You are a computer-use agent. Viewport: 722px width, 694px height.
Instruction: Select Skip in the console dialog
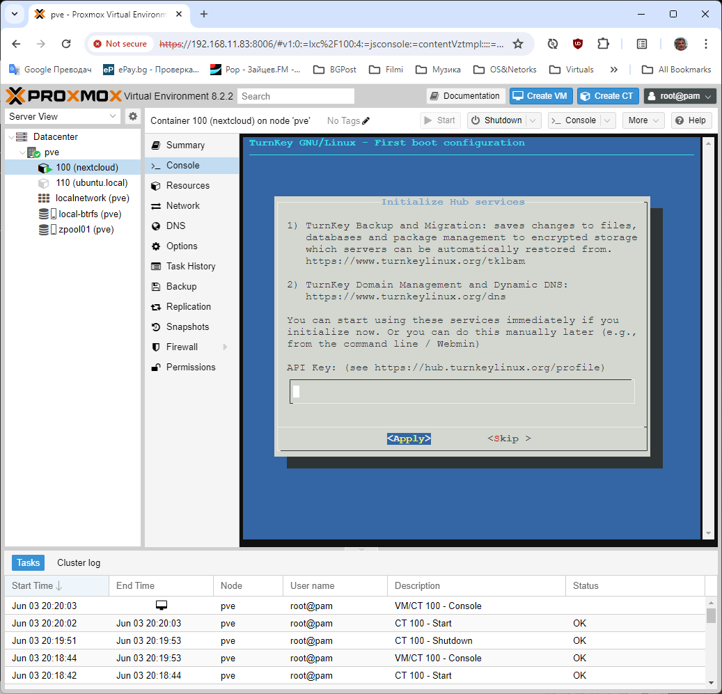point(509,439)
